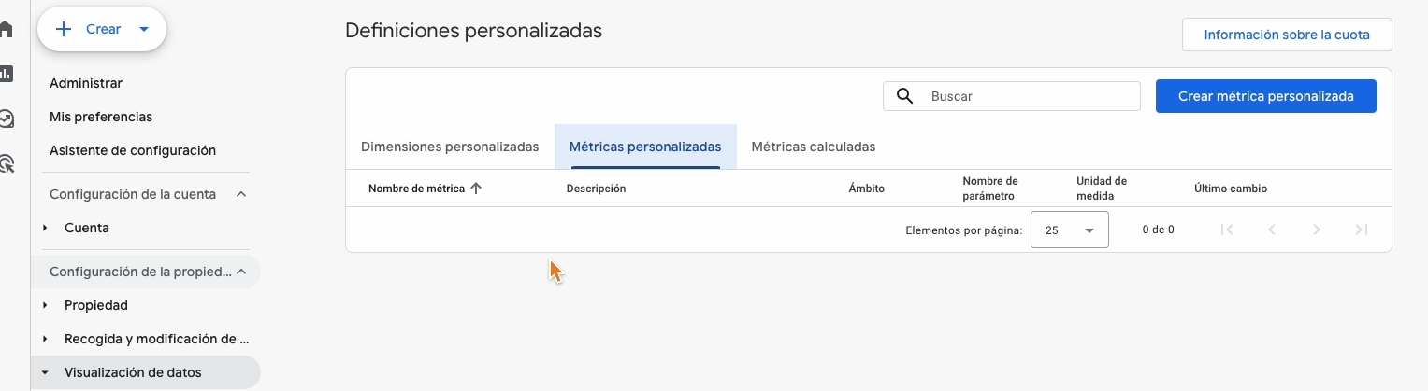This screenshot has height=391, width=1428.
Task: Open the Advertising cursor-click icon
Action: (6, 164)
